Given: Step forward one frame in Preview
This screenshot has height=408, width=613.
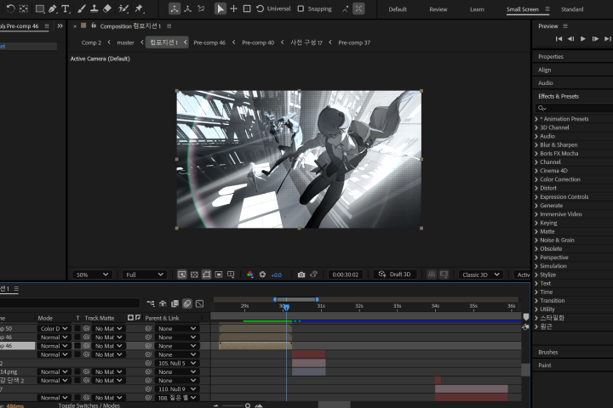Looking at the screenshot, I should [x=595, y=38].
